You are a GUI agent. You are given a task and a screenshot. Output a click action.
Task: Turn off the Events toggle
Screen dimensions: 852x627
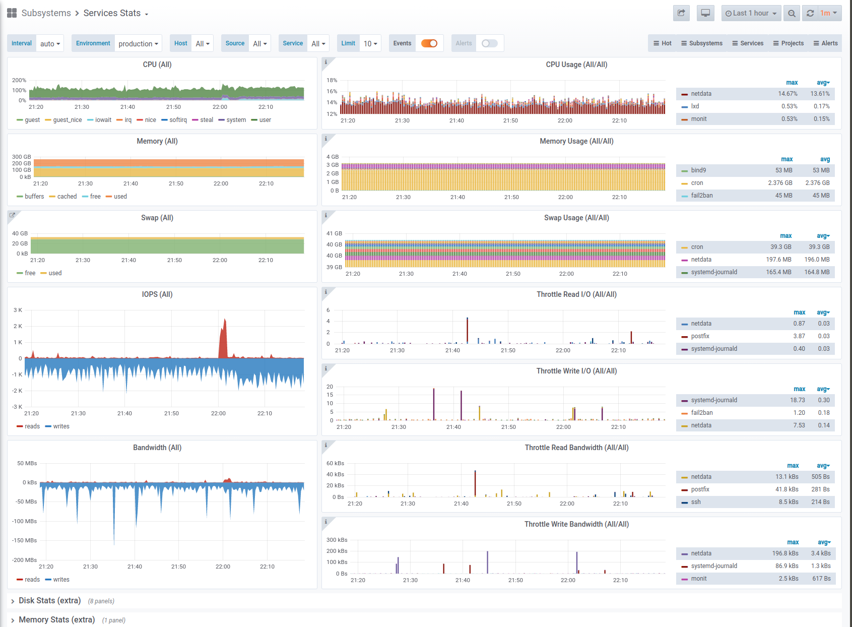click(x=429, y=43)
